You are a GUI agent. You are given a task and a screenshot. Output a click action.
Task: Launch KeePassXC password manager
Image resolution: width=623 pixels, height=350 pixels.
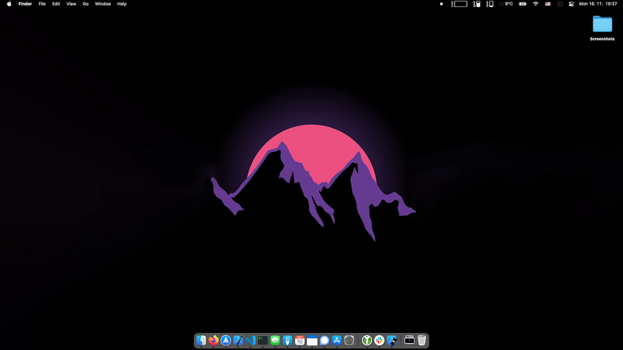[x=367, y=340]
